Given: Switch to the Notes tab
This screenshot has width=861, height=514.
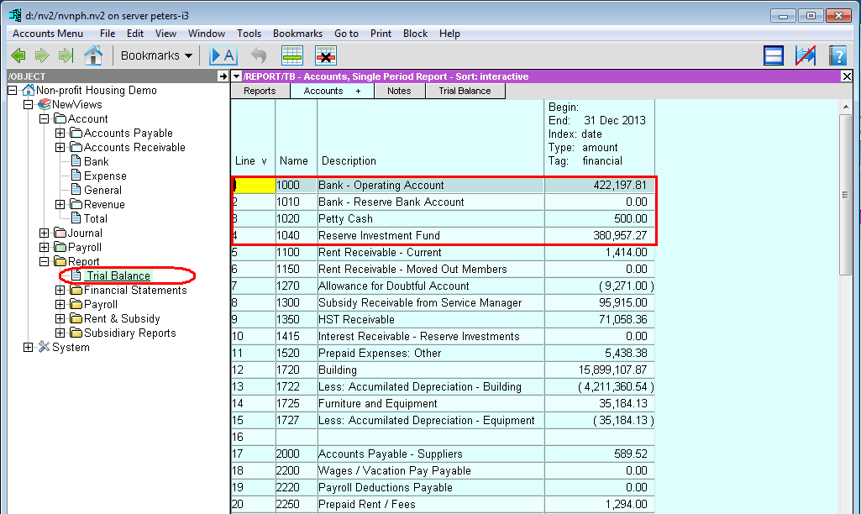Looking at the screenshot, I should (399, 91).
